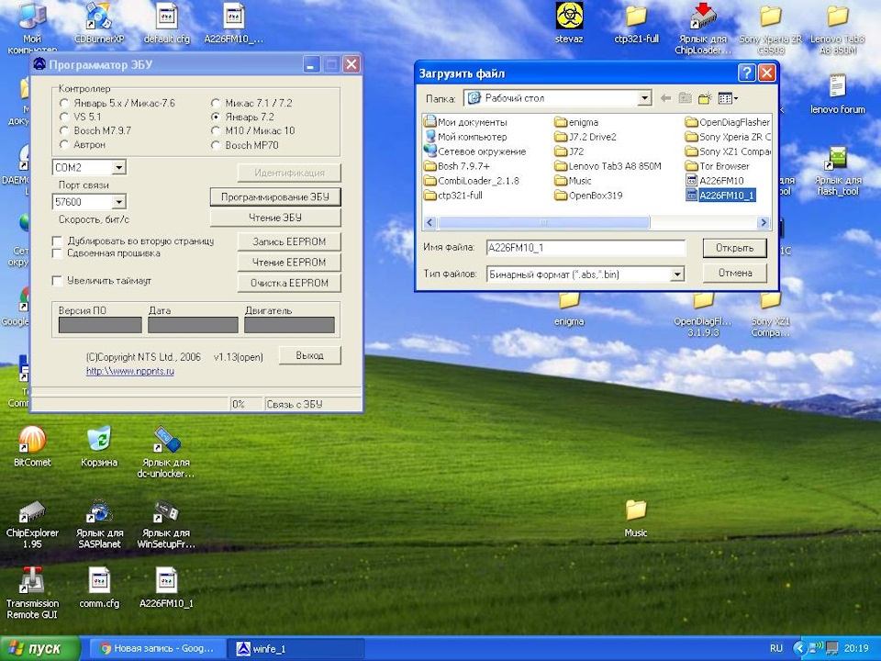The height and width of the screenshot is (661, 881).
Task: Click the BitComet desktop icon
Action: point(31,443)
